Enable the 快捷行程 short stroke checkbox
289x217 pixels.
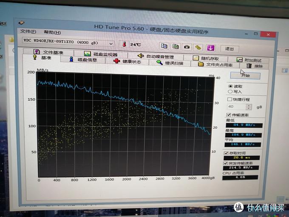[229, 99]
